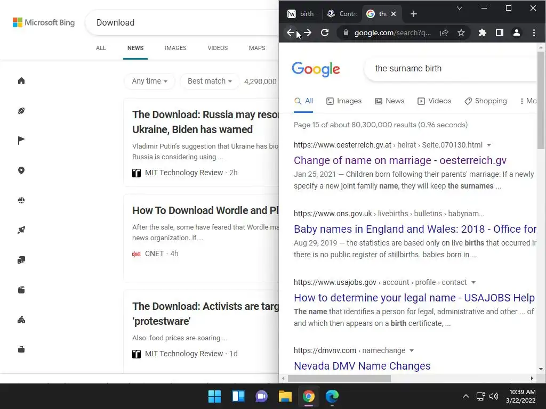Viewport: 546px width, 409px height.
Task: Click the Bing home sidebar icon
Action: (21, 81)
